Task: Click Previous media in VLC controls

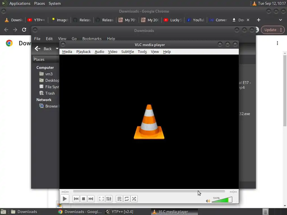Action: coord(76,199)
